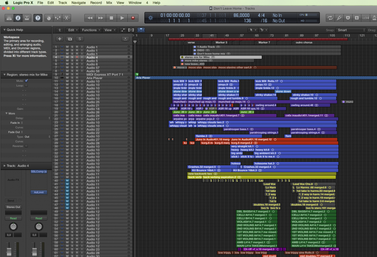
Task: Click the Solo mode S icon in tracks area
Action: pos(80,38)
